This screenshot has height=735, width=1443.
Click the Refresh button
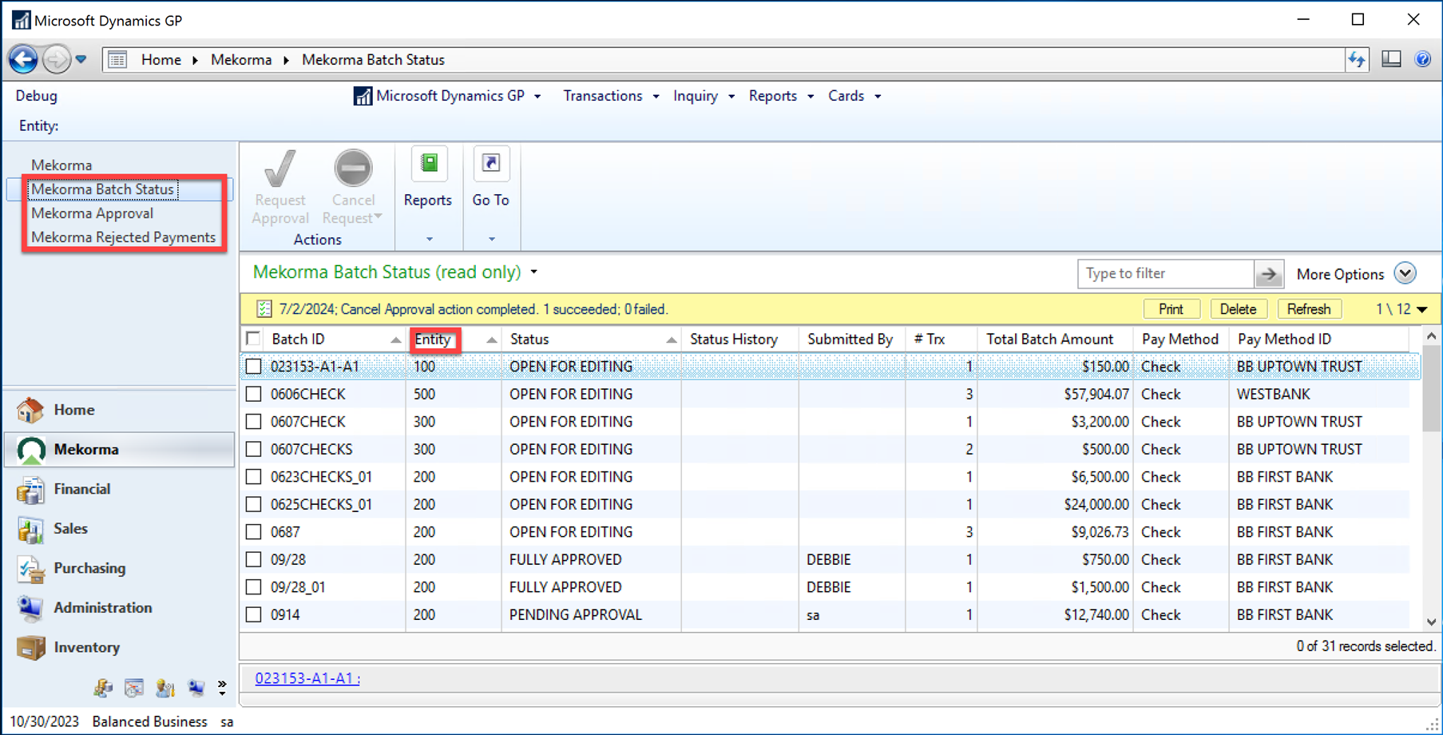coord(1309,309)
